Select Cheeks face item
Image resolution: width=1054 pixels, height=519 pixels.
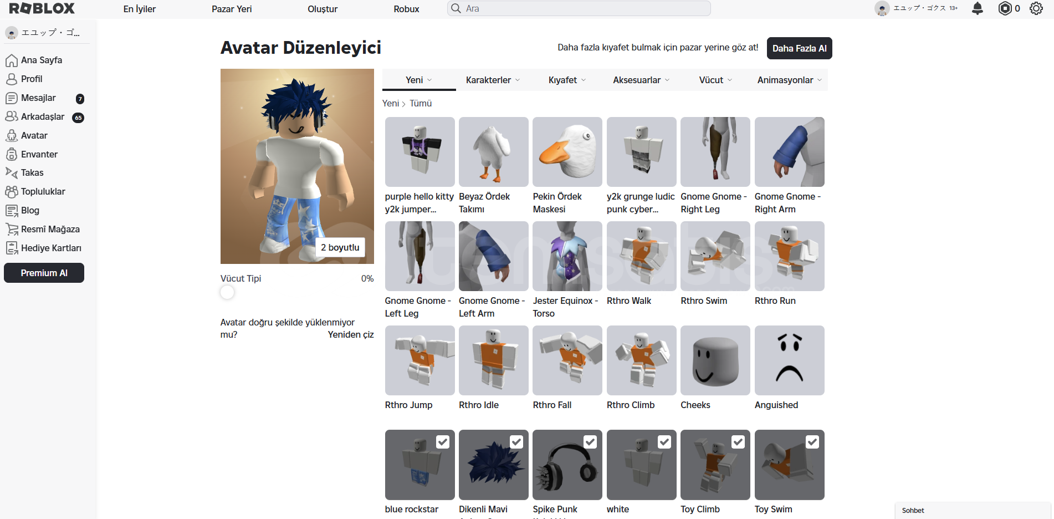point(715,360)
